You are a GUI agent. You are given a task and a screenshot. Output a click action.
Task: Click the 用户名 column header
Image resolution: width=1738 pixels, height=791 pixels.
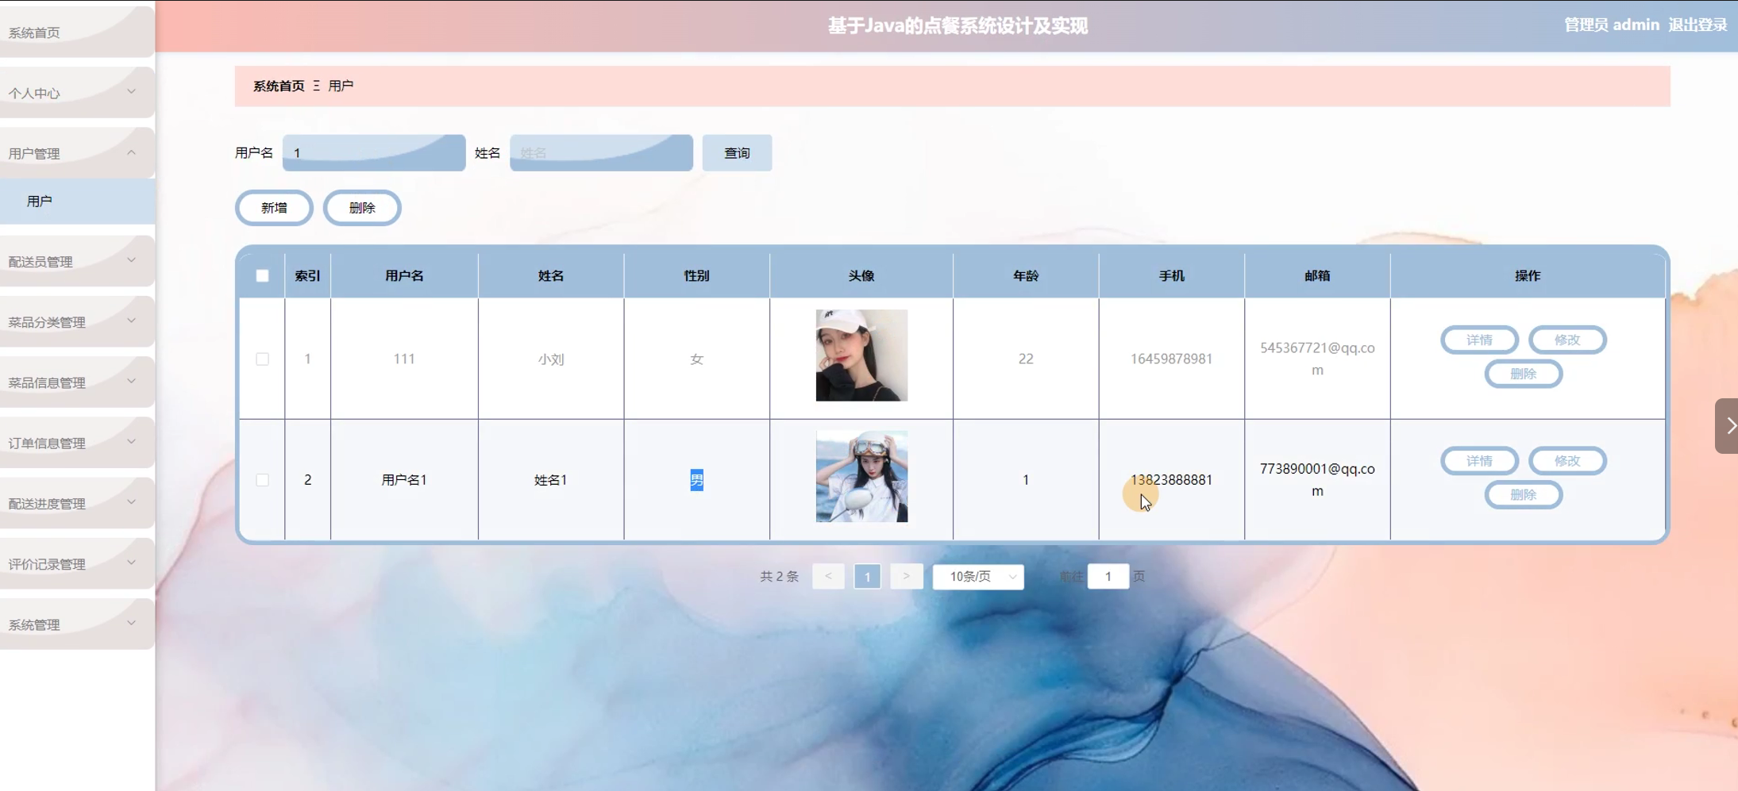(x=404, y=275)
